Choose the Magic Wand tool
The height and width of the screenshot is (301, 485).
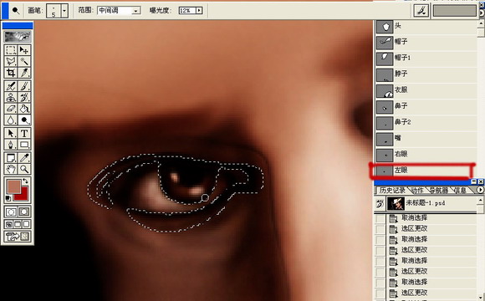click(24, 61)
